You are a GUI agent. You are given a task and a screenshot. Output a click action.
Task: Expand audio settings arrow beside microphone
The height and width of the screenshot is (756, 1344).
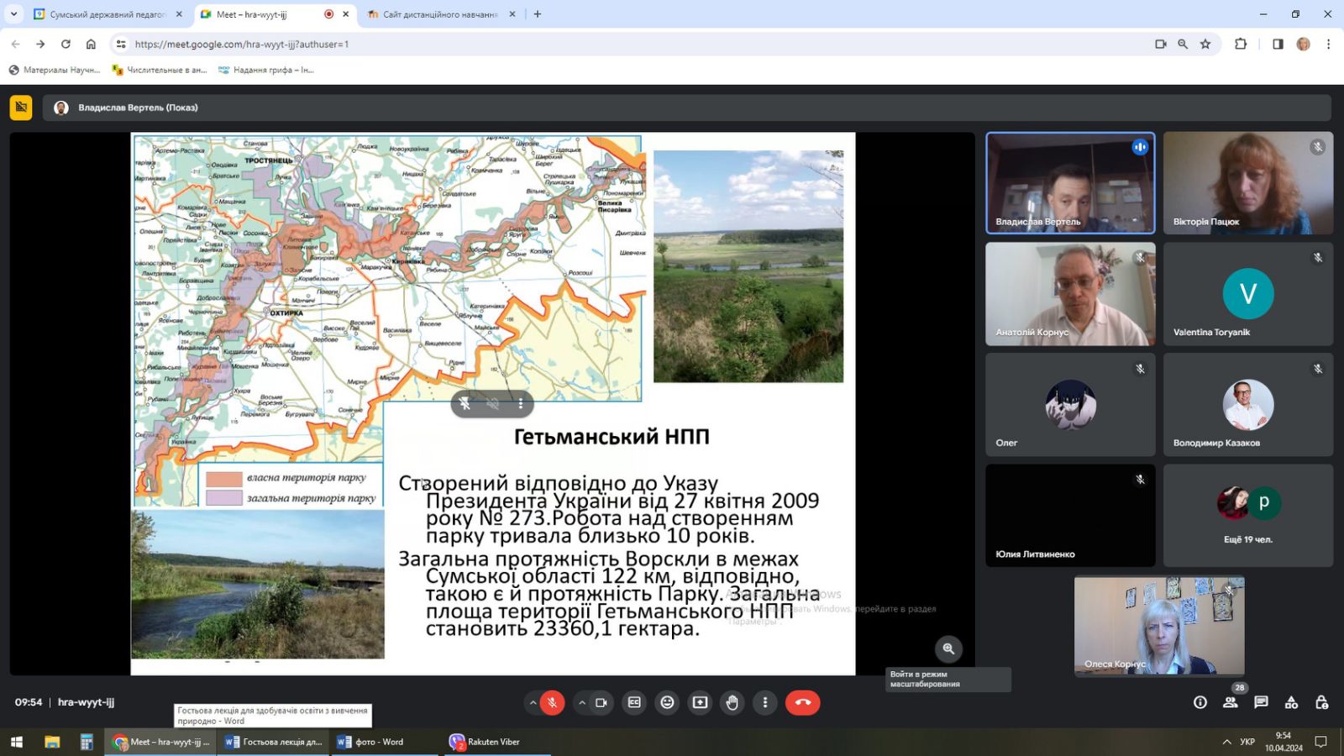(533, 702)
